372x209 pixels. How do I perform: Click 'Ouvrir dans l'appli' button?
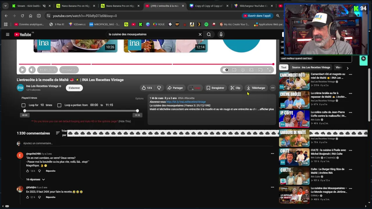tap(257, 16)
